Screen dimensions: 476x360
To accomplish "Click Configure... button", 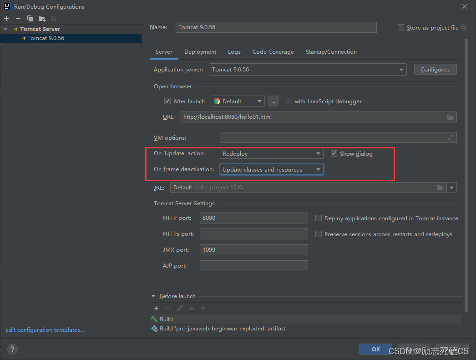I will point(435,70).
